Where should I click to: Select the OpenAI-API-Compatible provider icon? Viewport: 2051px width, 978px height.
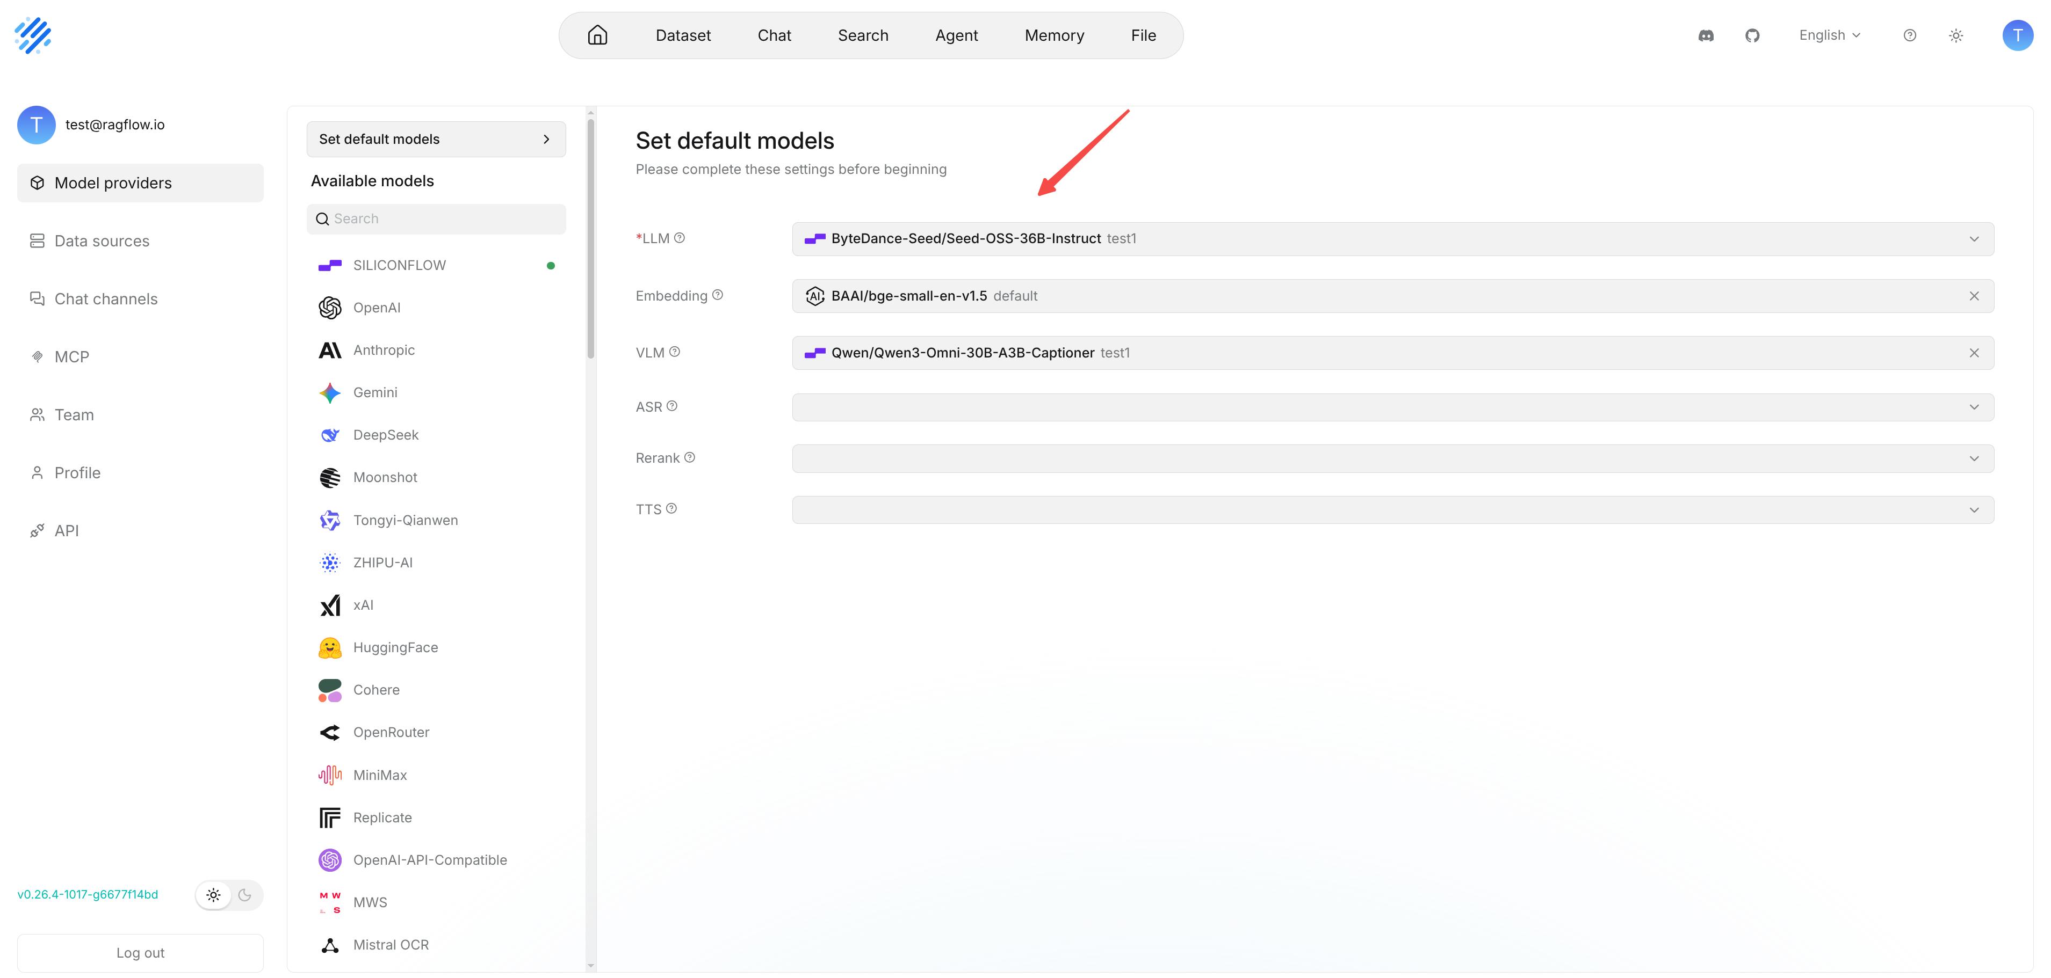[x=330, y=860]
